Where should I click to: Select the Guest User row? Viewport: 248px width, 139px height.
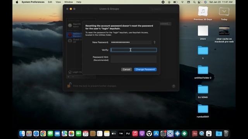click(x=74, y=41)
